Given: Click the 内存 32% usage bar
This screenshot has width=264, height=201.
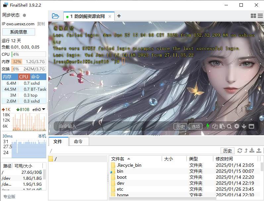Looking at the screenshot, I should pos(28,62).
